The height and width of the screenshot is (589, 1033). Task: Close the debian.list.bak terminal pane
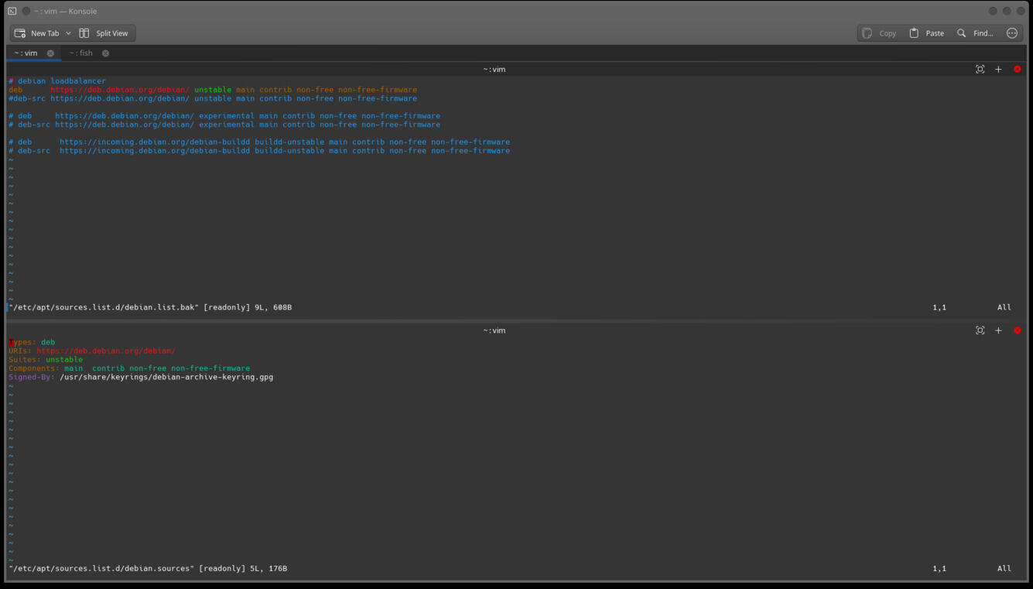1017,69
